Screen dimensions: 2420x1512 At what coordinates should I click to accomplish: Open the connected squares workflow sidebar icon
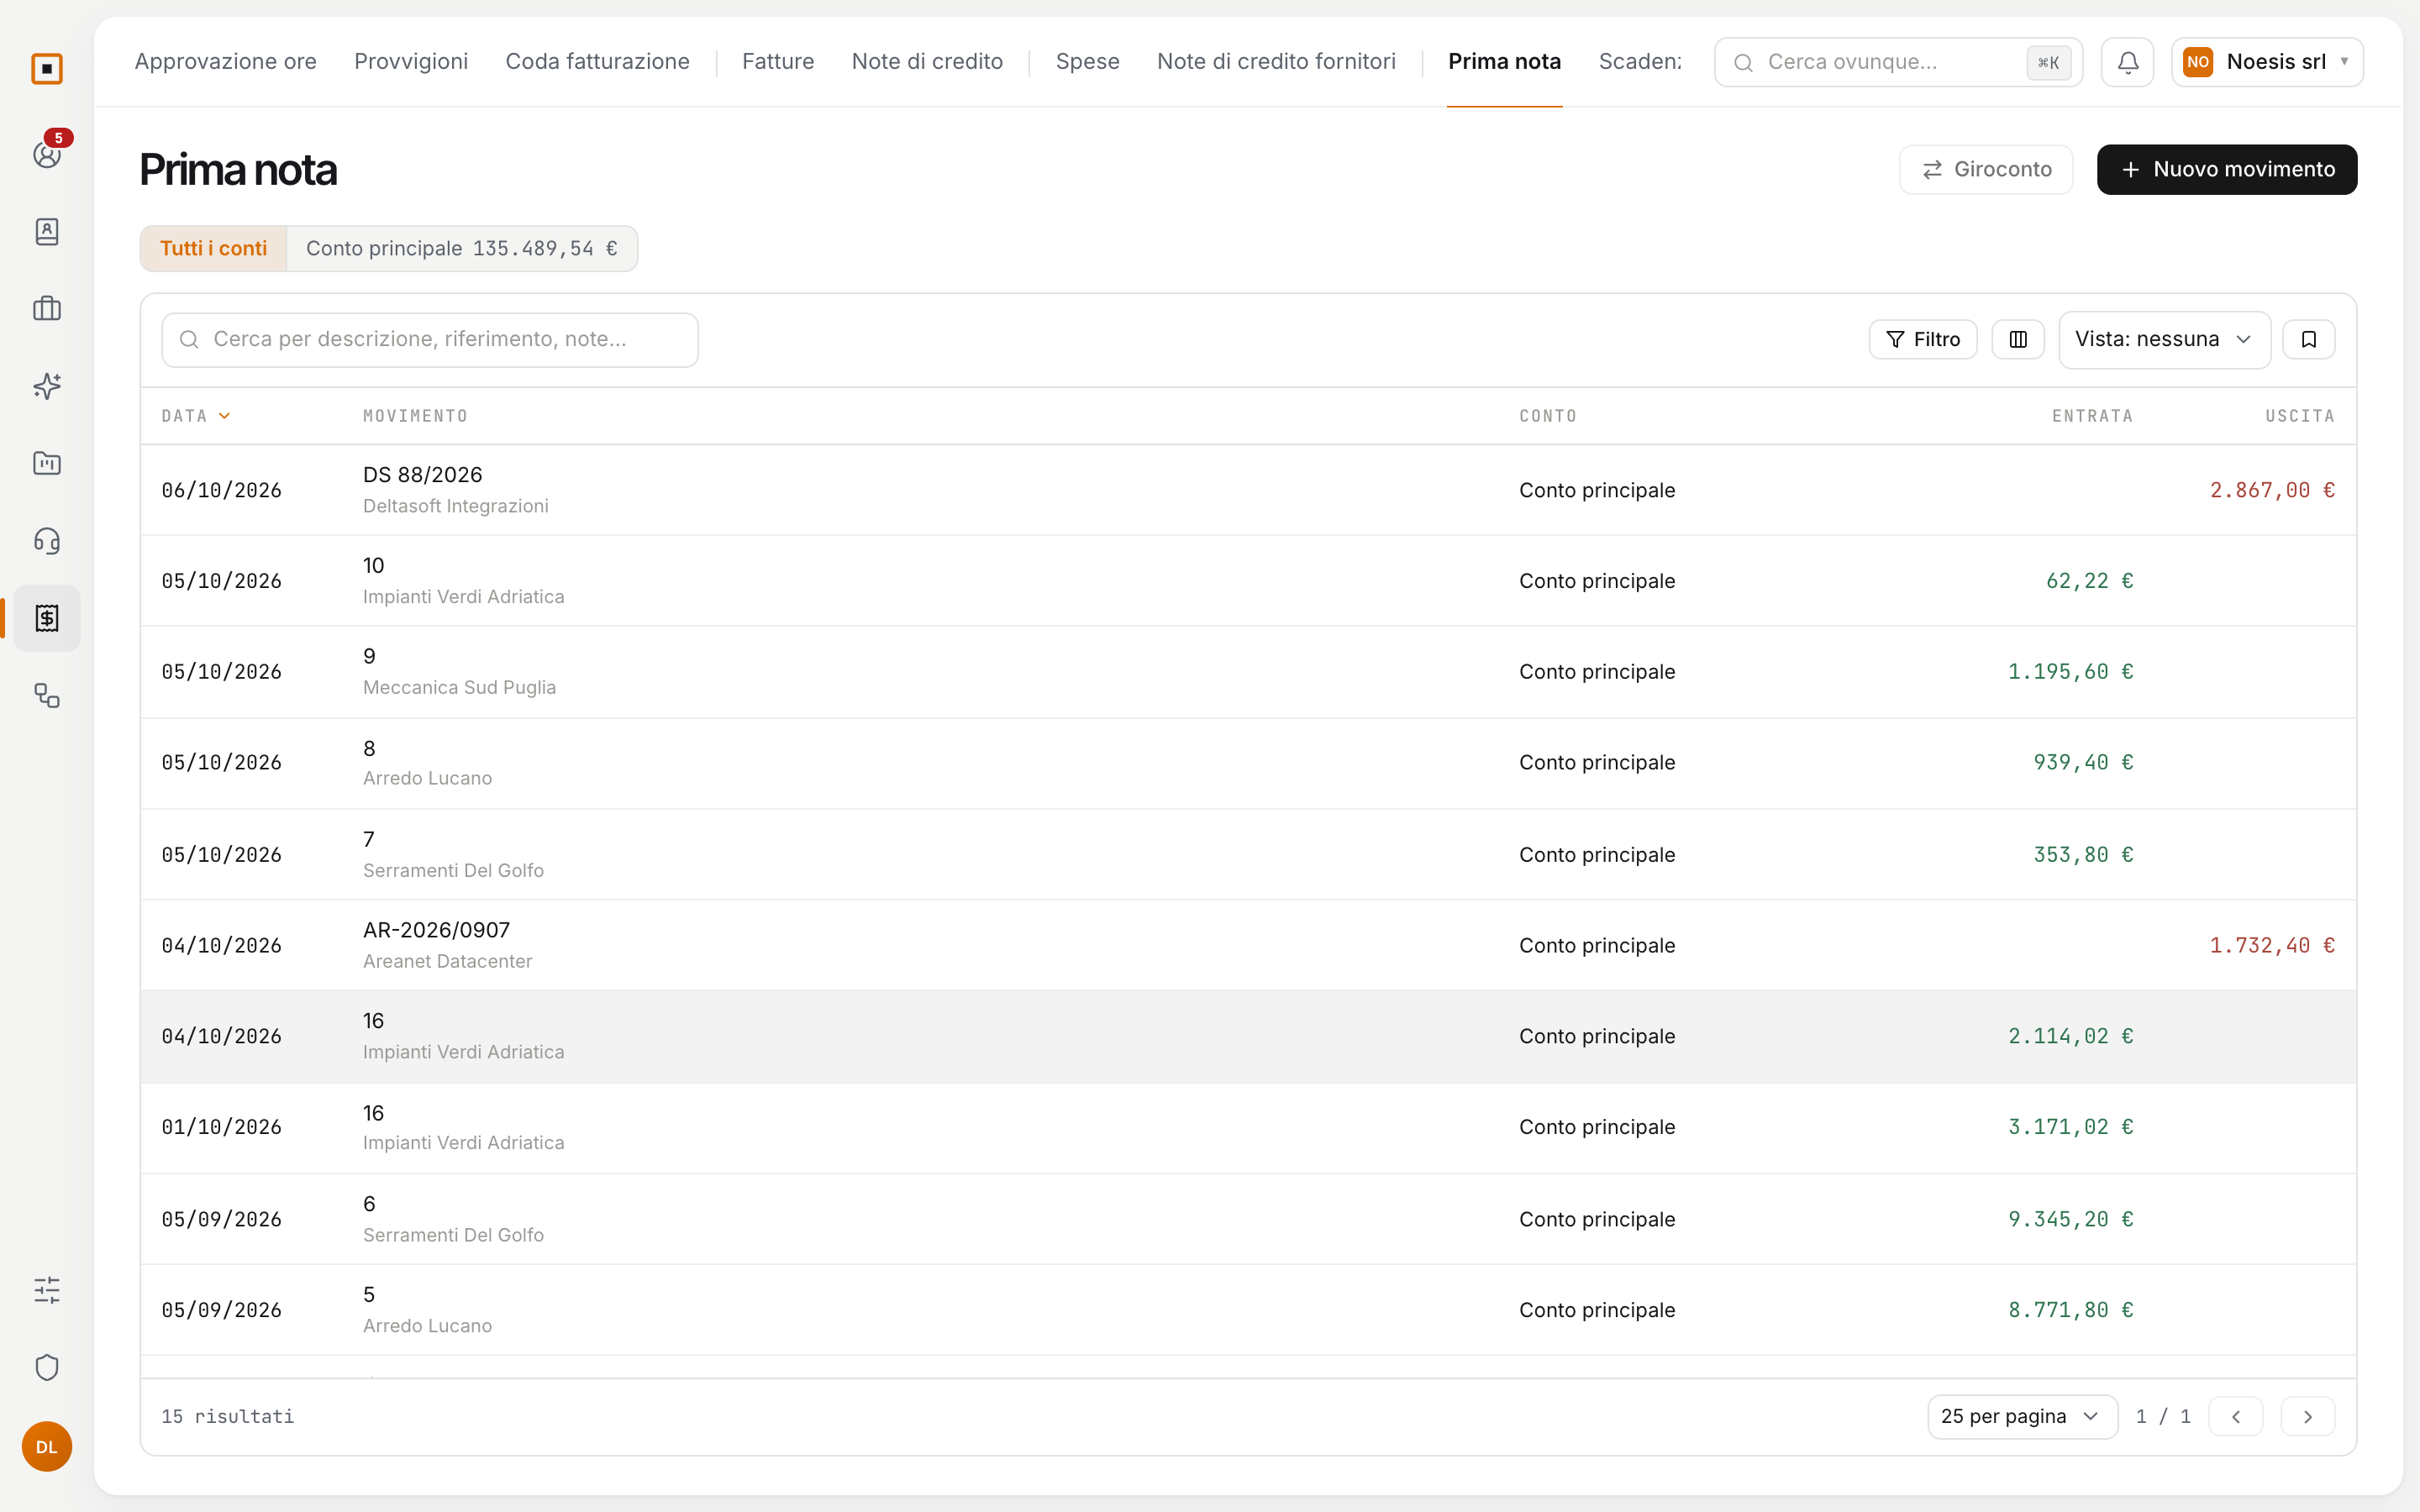point(47,695)
